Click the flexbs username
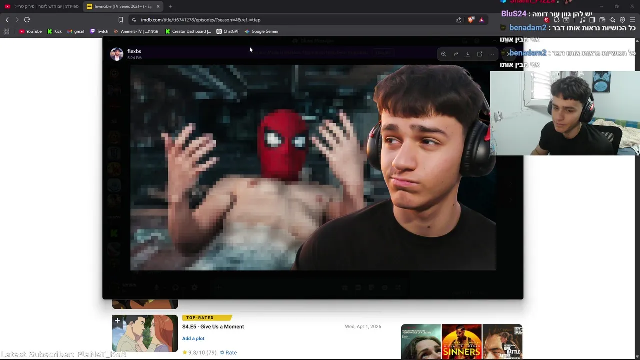640x360 pixels. [x=134, y=51]
